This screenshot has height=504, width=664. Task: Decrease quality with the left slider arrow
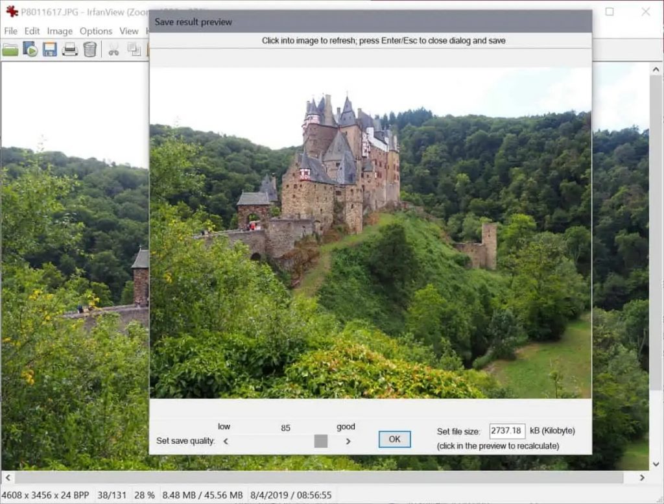pyautogui.click(x=226, y=441)
